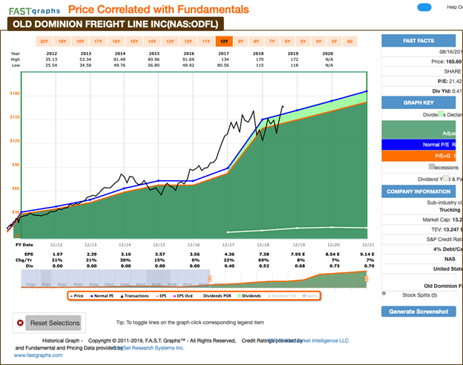This screenshot has height=365, width=463.
Task: Click the 2019 estimate 7.95 E
Action: pyautogui.click(x=298, y=254)
